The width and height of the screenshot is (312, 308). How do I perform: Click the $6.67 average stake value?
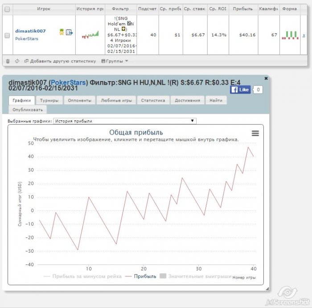tap(198, 35)
